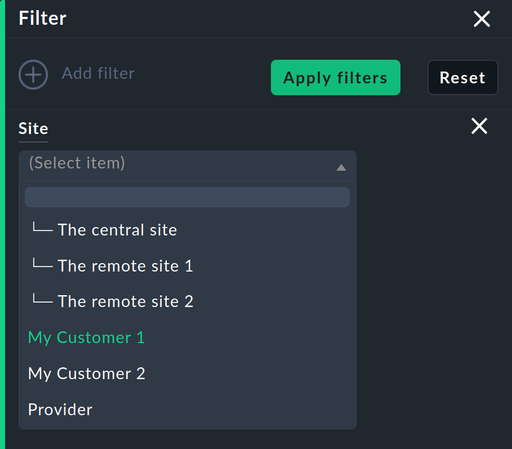This screenshot has height=449, width=512.
Task: Focus the dropdown search input field
Action: click(187, 197)
